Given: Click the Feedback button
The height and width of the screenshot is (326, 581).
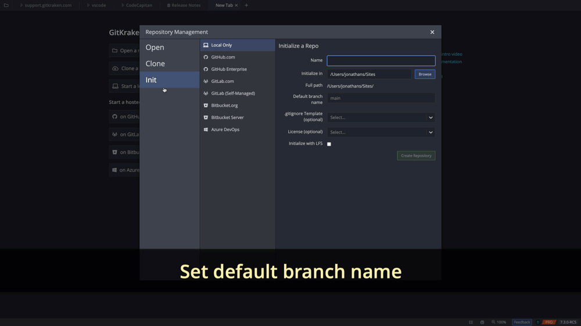Looking at the screenshot, I should click(522, 323).
